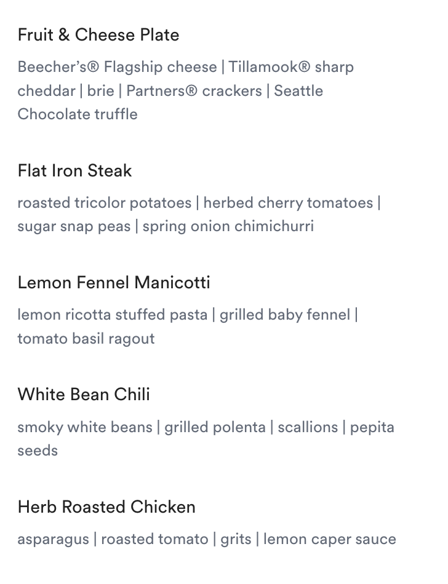Click the Lemon Fennel Manicotti heading
Image resolution: width=448 pixels, height=584 pixels.
pyautogui.click(x=114, y=283)
